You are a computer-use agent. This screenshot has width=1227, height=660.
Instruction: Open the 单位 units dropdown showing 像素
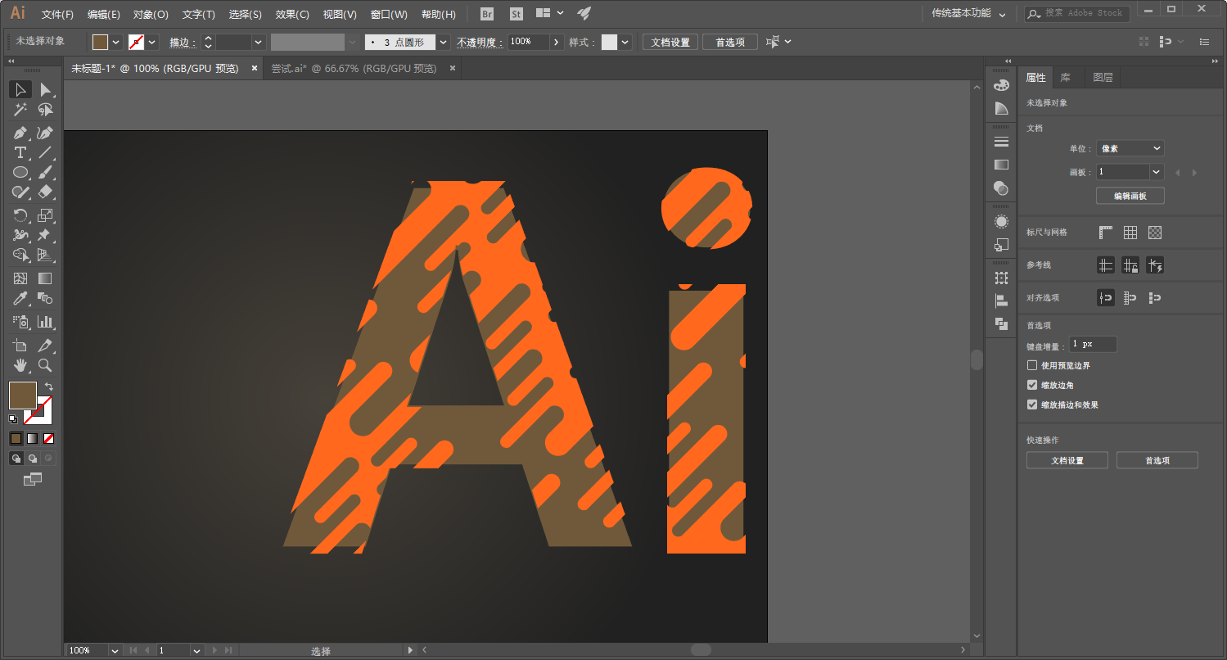[1130, 148]
